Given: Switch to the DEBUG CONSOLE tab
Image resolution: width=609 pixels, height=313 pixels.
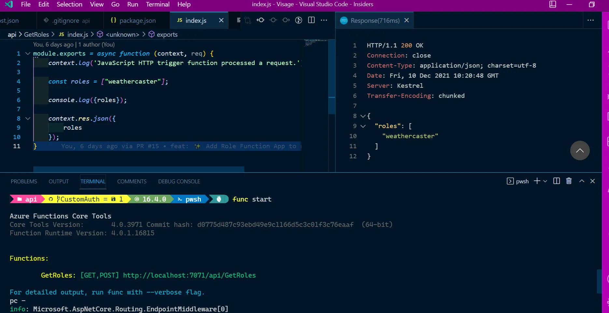Looking at the screenshot, I should 179,181.
